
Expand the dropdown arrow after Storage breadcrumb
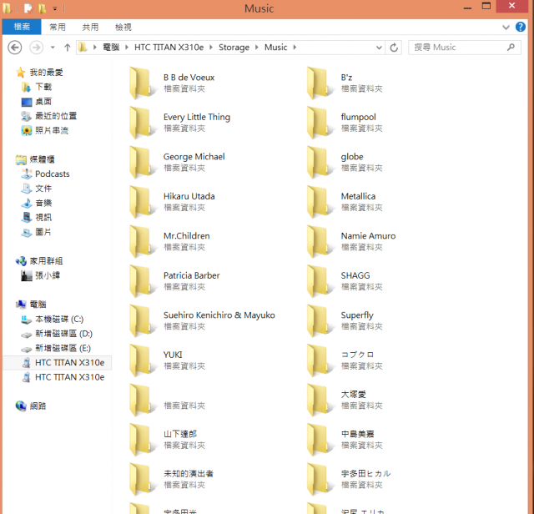coord(257,48)
